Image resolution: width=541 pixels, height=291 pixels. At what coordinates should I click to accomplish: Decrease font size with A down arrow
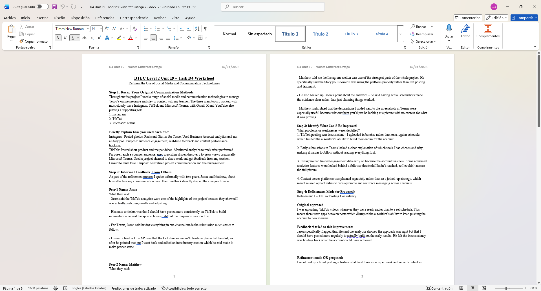coord(114,29)
